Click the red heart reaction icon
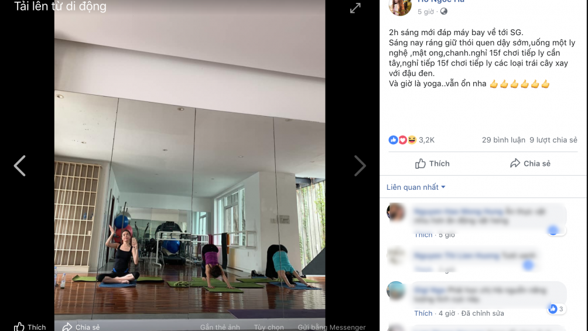The height and width of the screenshot is (331, 588). [x=402, y=140]
